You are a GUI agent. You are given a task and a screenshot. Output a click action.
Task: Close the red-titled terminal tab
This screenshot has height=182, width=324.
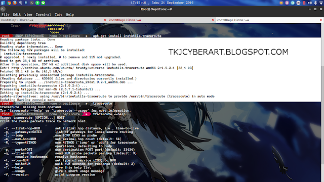213,20
